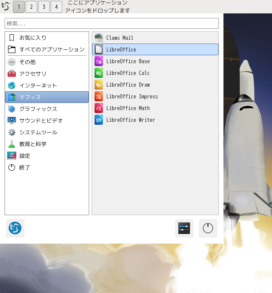Select the サウンドとビデオ category
The height and width of the screenshot is (293, 272).
47,121
